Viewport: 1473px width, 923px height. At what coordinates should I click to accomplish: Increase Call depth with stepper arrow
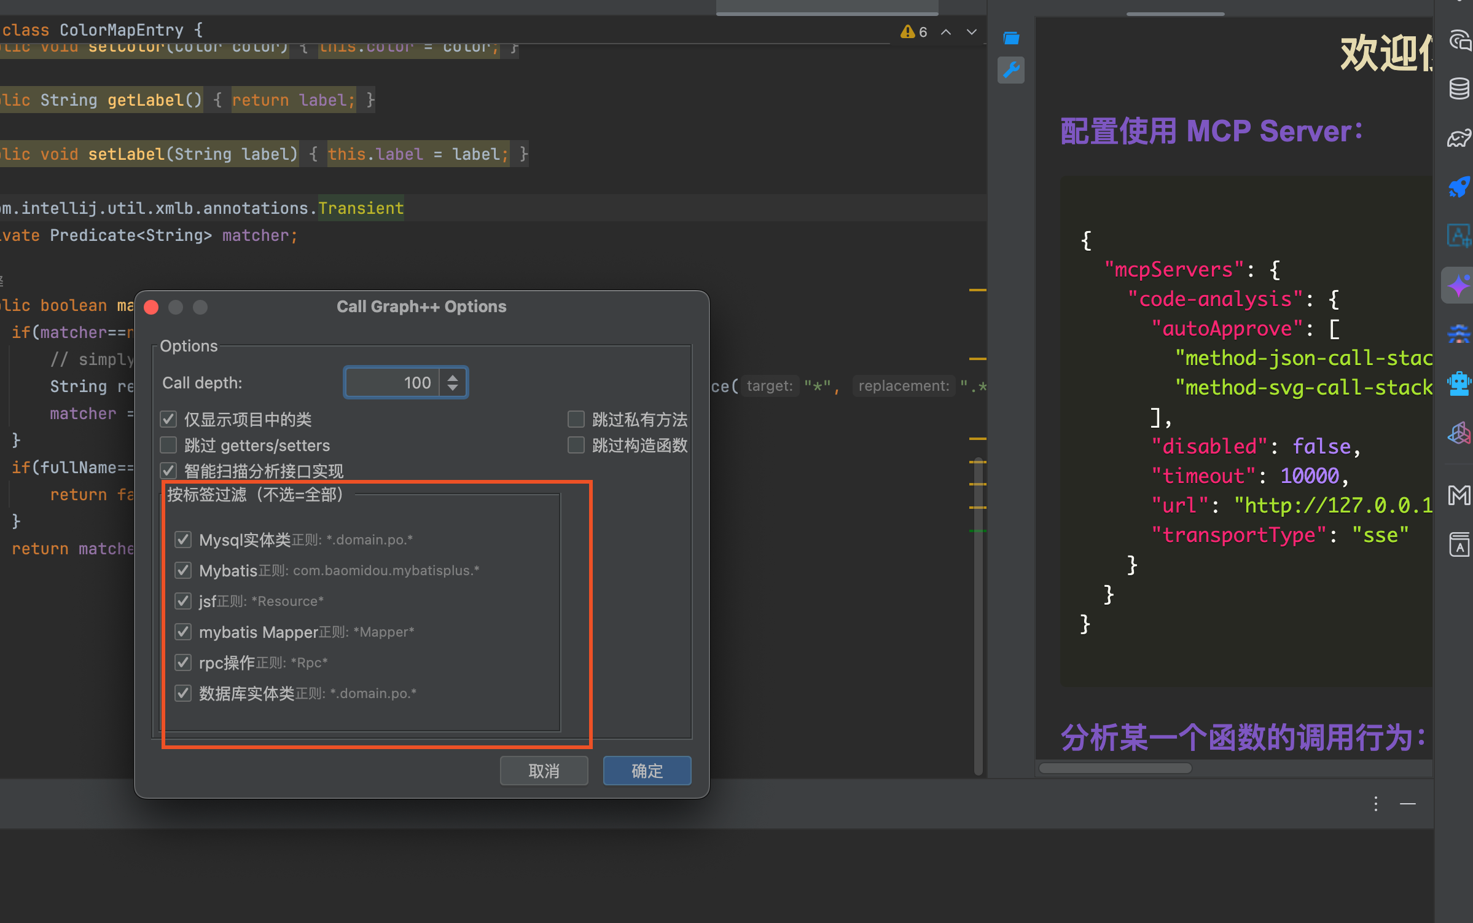click(x=453, y=377)
